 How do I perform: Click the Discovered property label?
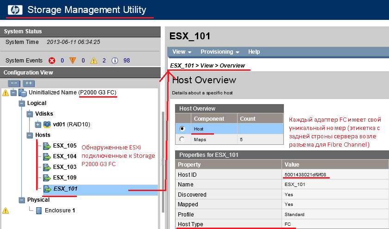[192, 195]
